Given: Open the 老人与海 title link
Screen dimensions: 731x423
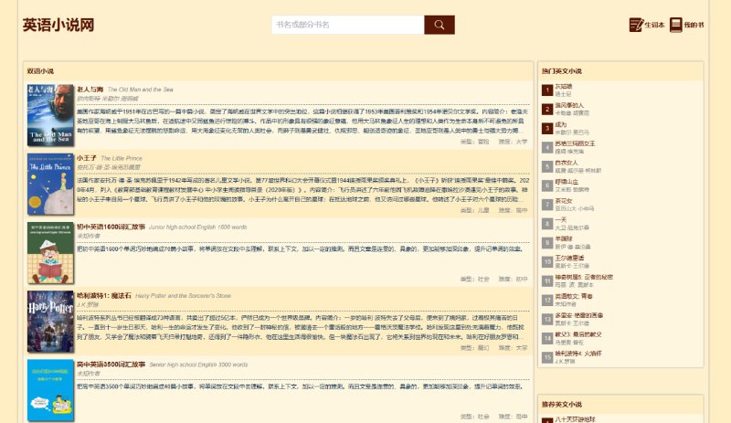Looking at the screenshot, I should click(89, 90).
